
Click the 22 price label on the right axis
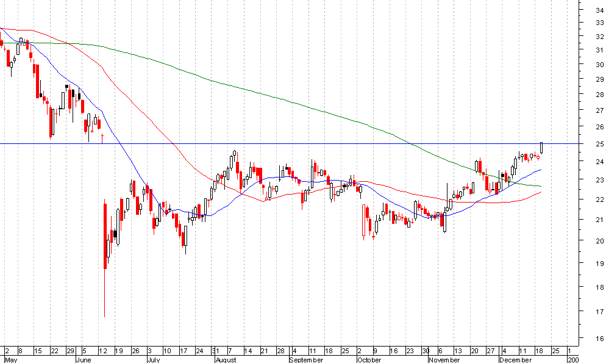[599, 199]
